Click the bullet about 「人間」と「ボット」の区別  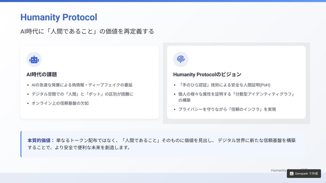(83, 94)
